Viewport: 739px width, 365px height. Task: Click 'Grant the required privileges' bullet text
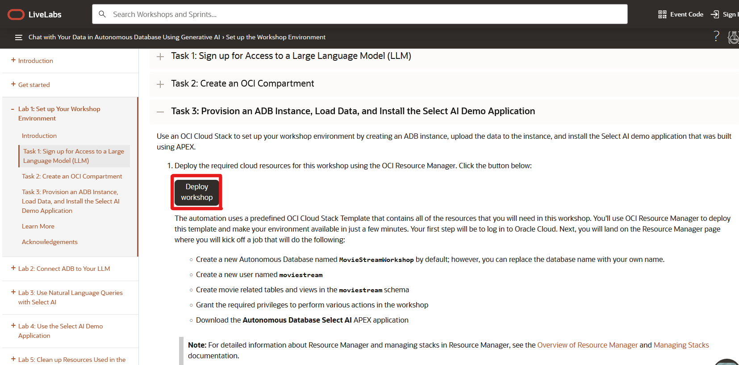[x=312, y=305]
